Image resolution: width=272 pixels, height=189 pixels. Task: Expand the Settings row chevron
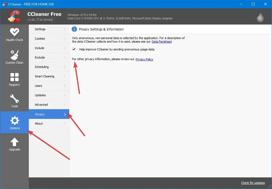[x=65, y=29]
